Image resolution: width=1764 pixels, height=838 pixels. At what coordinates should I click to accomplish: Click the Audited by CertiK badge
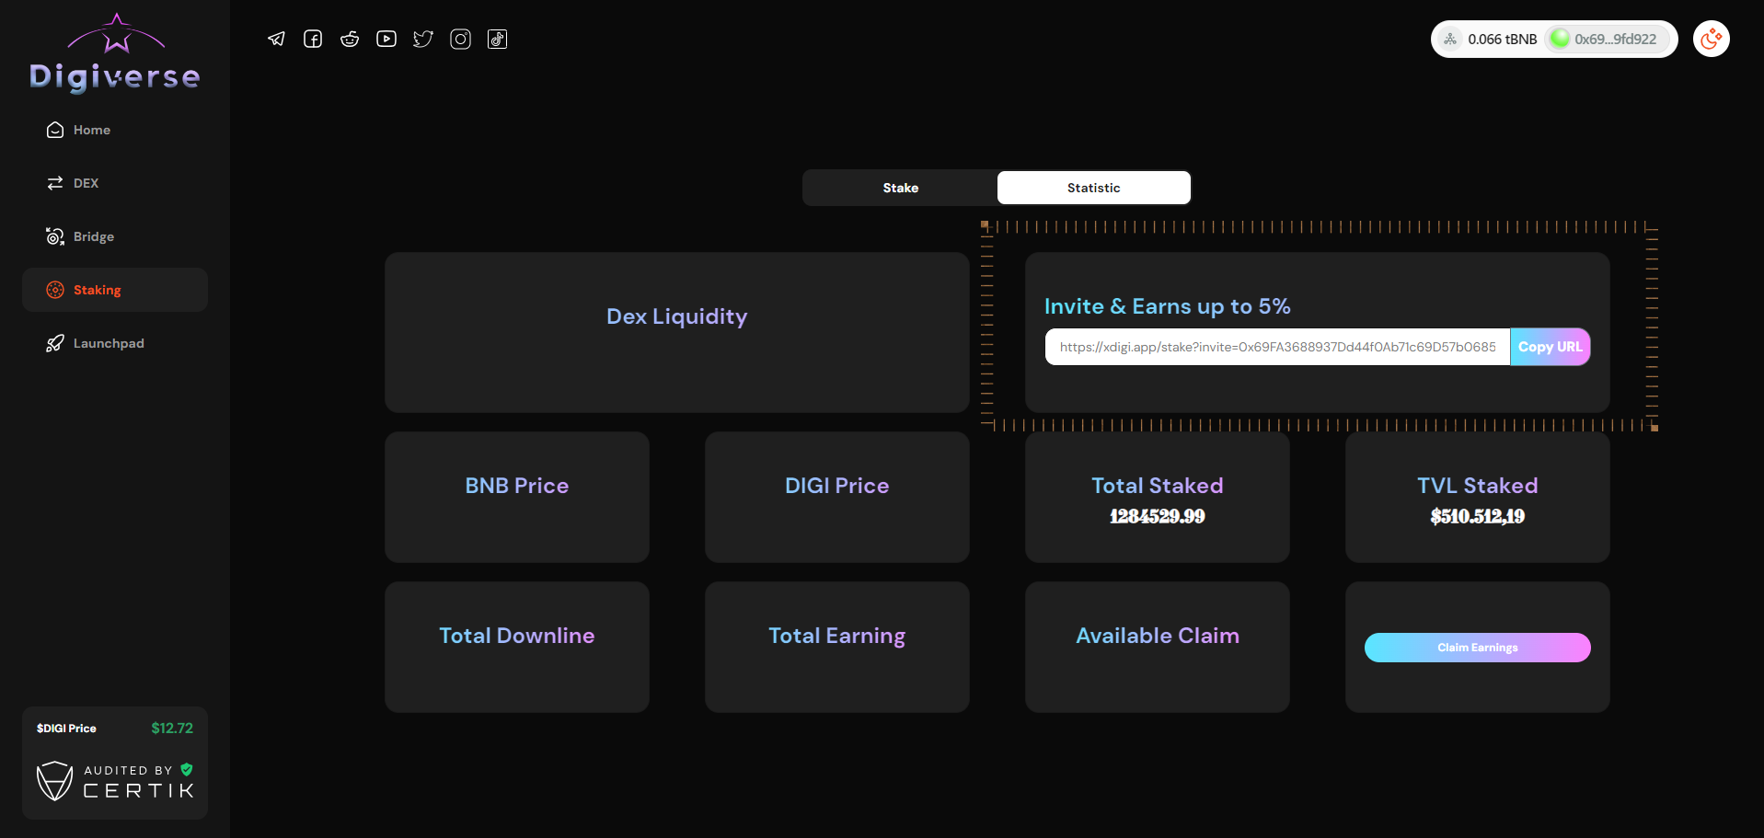click(115, 781)
